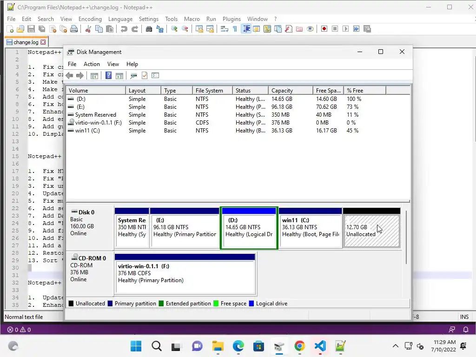Click Find binoculars icon in Notepad++

(149, 29)
